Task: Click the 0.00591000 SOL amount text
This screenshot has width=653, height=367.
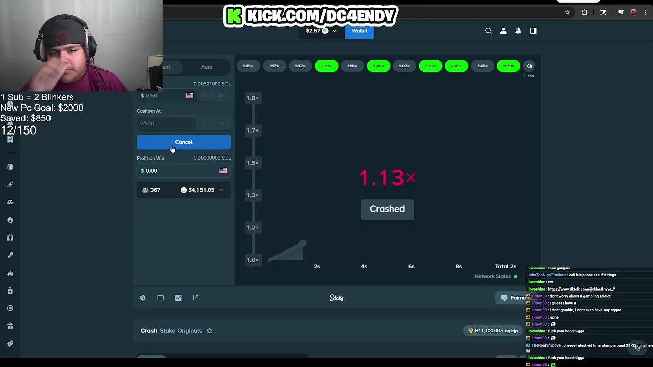Action: tap(212, 84)
